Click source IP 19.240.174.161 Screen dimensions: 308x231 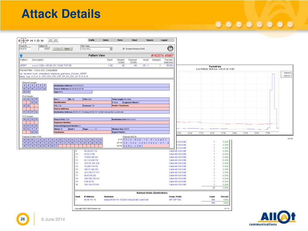(91, 166)
